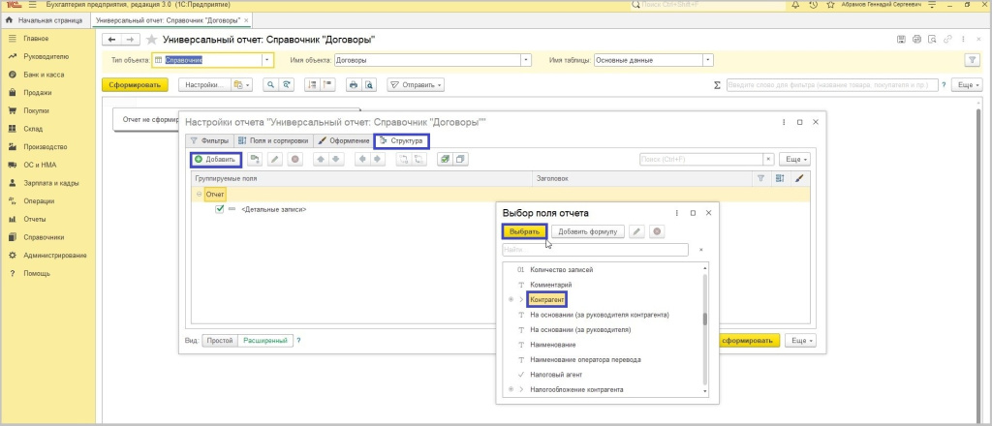Collapse the Отчет tree node
The height and width of the screenshot is (426, 992).
pos(199,195)
